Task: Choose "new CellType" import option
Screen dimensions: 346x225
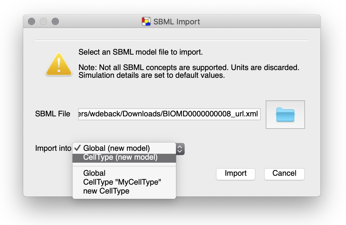Action: pyautogui.click(x=124, y=191)
